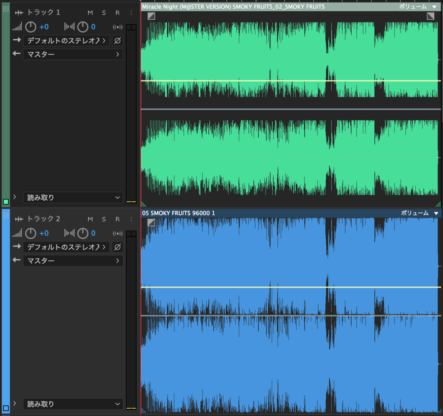Click Track 1 volume value +0
This screenshot has width=443, height=416.
pos(44,27)
